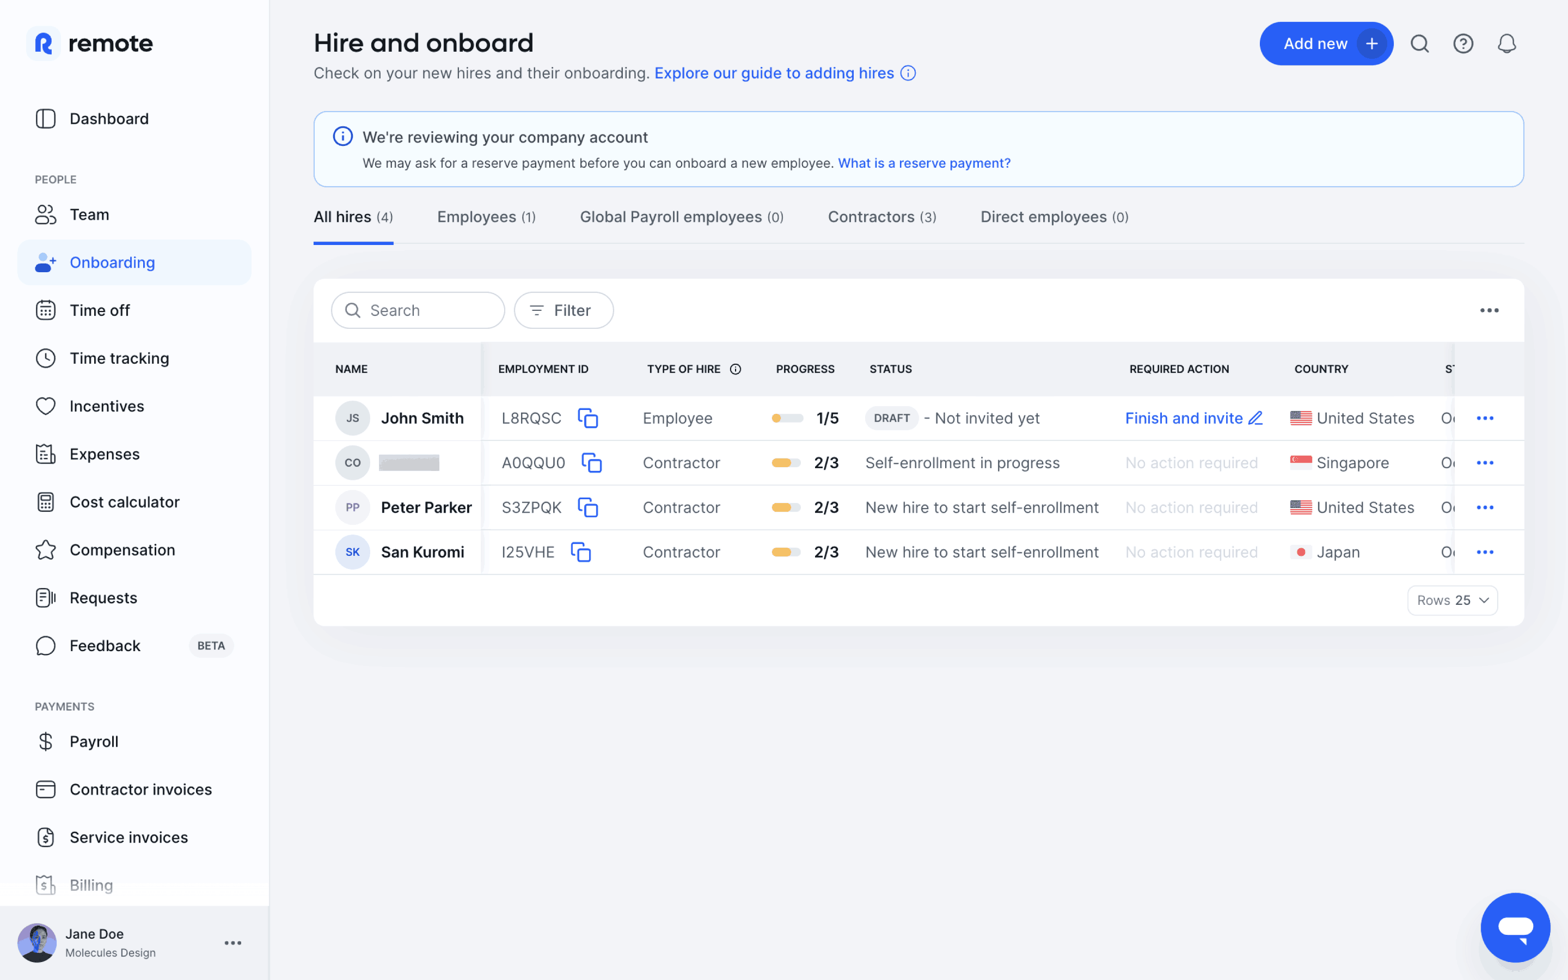Click the header search magnifier icon
The height and width of the screenshot is (980, 1568).
coord(1419,44)
